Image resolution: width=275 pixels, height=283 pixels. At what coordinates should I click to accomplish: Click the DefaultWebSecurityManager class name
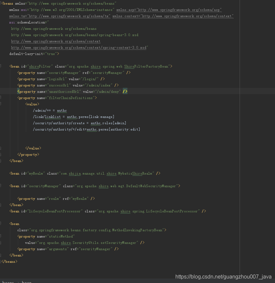151,186
